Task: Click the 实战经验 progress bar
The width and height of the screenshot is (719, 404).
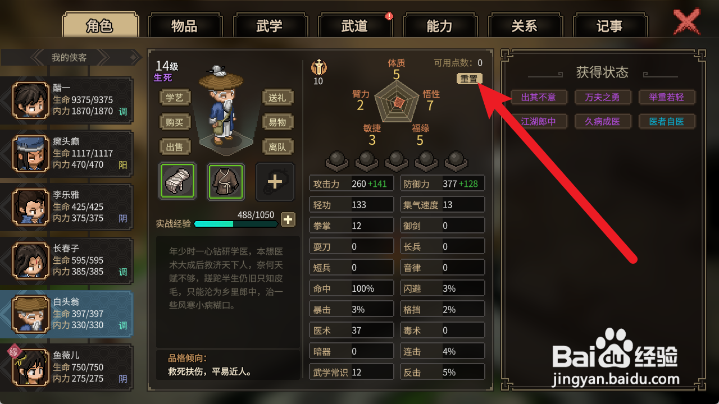Action: 236,223
